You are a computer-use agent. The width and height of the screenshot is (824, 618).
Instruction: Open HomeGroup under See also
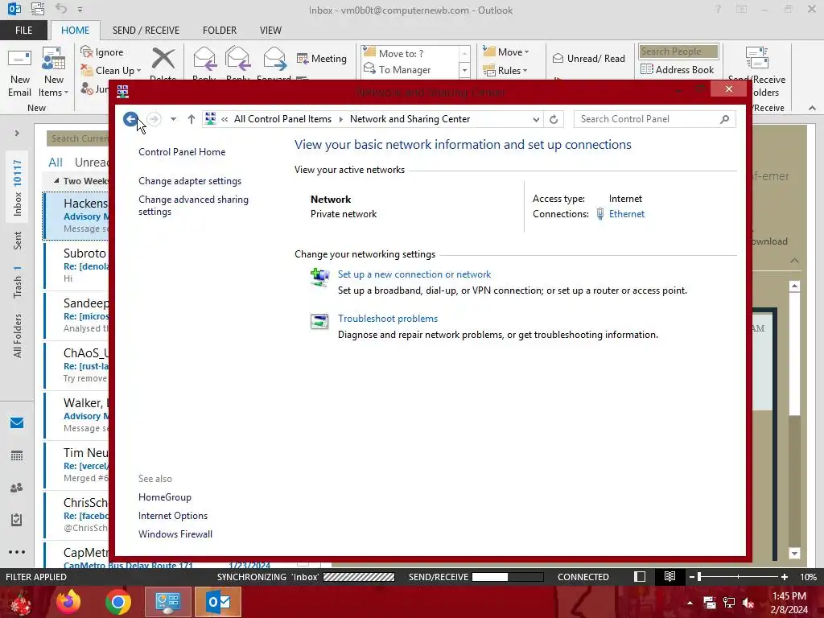(164, 497)
